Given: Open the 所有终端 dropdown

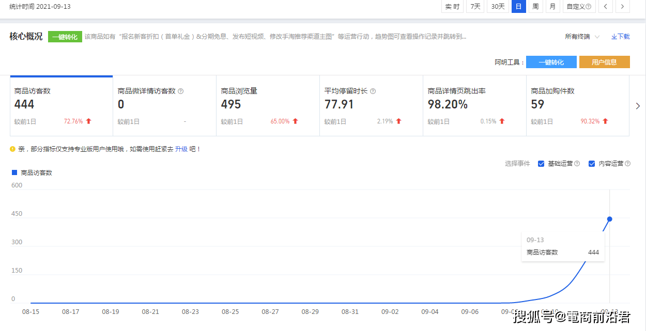Looking at the screenshot, I should coord(582,37).
